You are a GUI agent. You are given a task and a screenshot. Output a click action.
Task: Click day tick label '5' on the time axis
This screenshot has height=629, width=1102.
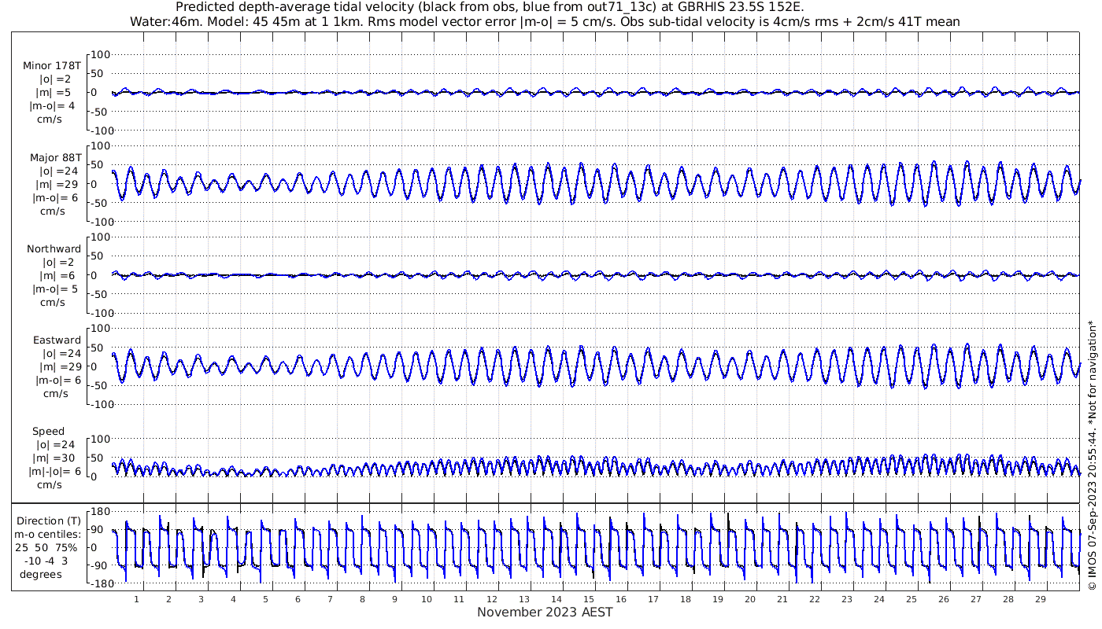click(265, 599)
